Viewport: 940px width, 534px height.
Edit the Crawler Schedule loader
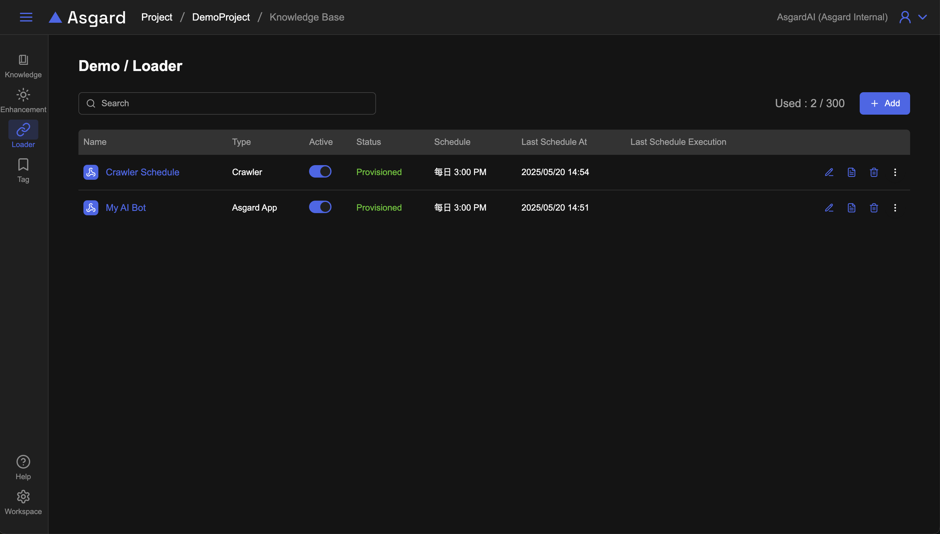point(829,172)
